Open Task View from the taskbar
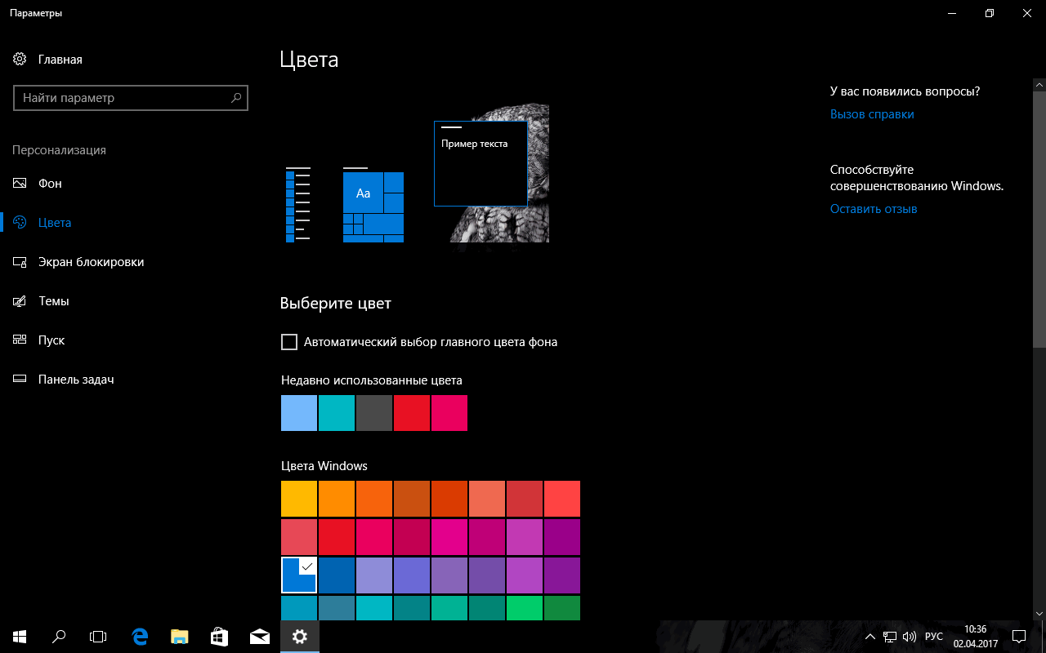1046x653 pixels. tap(98, 637)
